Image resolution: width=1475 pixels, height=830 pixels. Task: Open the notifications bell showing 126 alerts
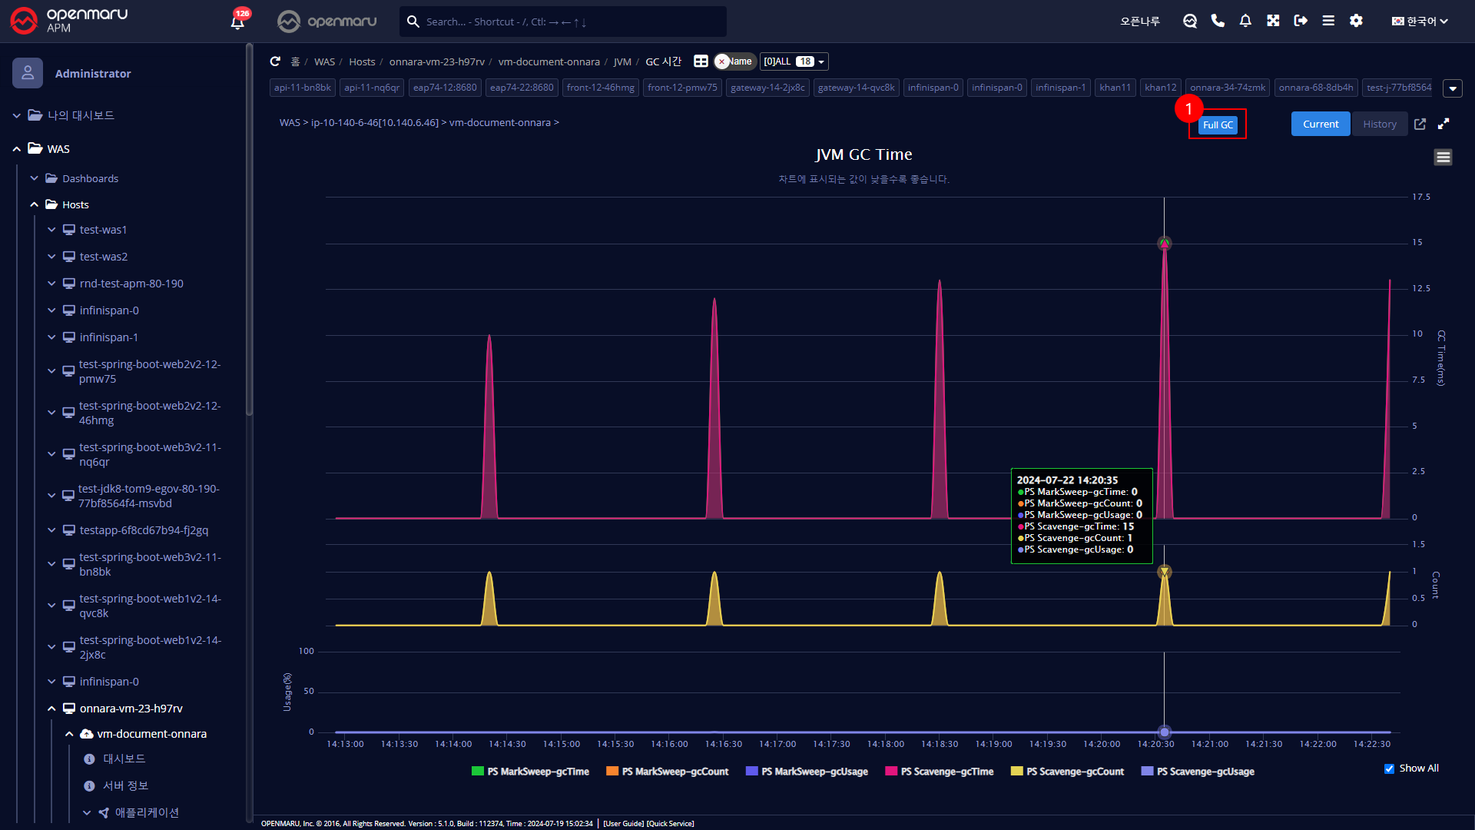[237, 22]
